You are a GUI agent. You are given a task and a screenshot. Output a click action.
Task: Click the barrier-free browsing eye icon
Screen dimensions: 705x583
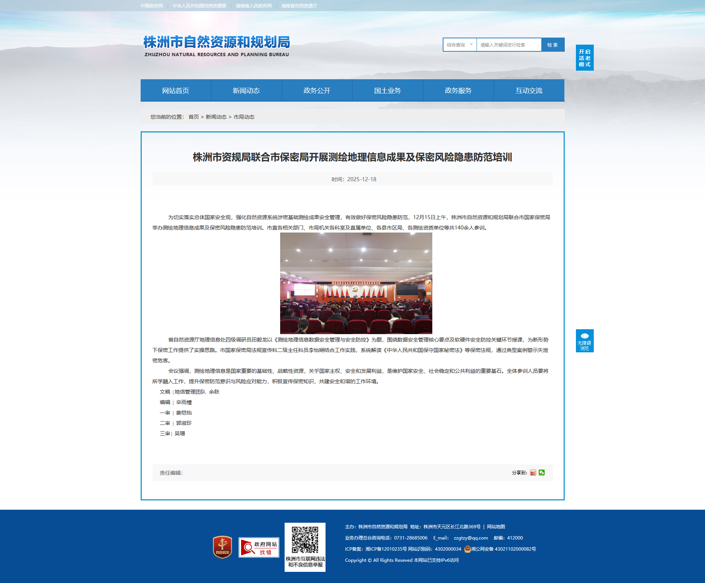tap(584, 336)
